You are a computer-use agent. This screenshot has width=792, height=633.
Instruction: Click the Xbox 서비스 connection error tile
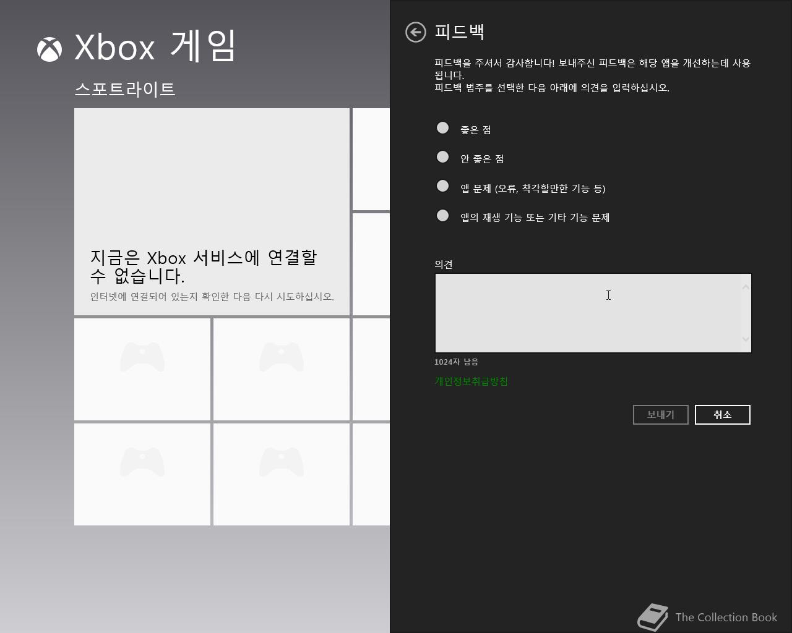coord(212,212)
